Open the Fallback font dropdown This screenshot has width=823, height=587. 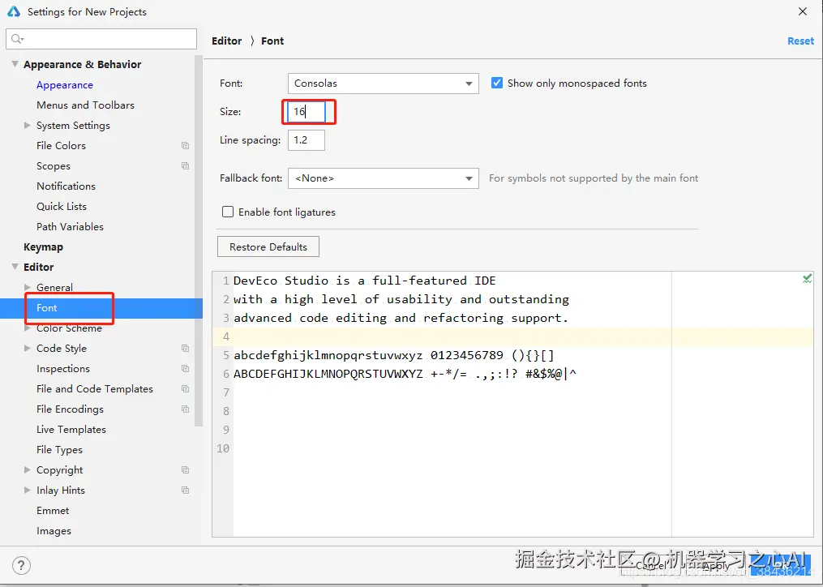tap(384, 178)
